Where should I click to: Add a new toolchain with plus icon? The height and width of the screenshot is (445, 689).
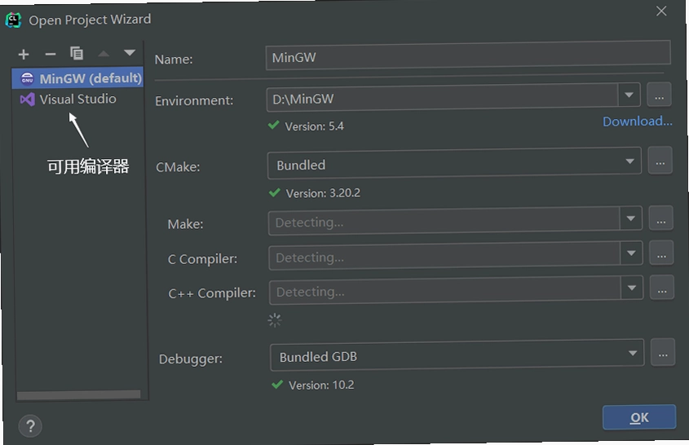(24, 54)
